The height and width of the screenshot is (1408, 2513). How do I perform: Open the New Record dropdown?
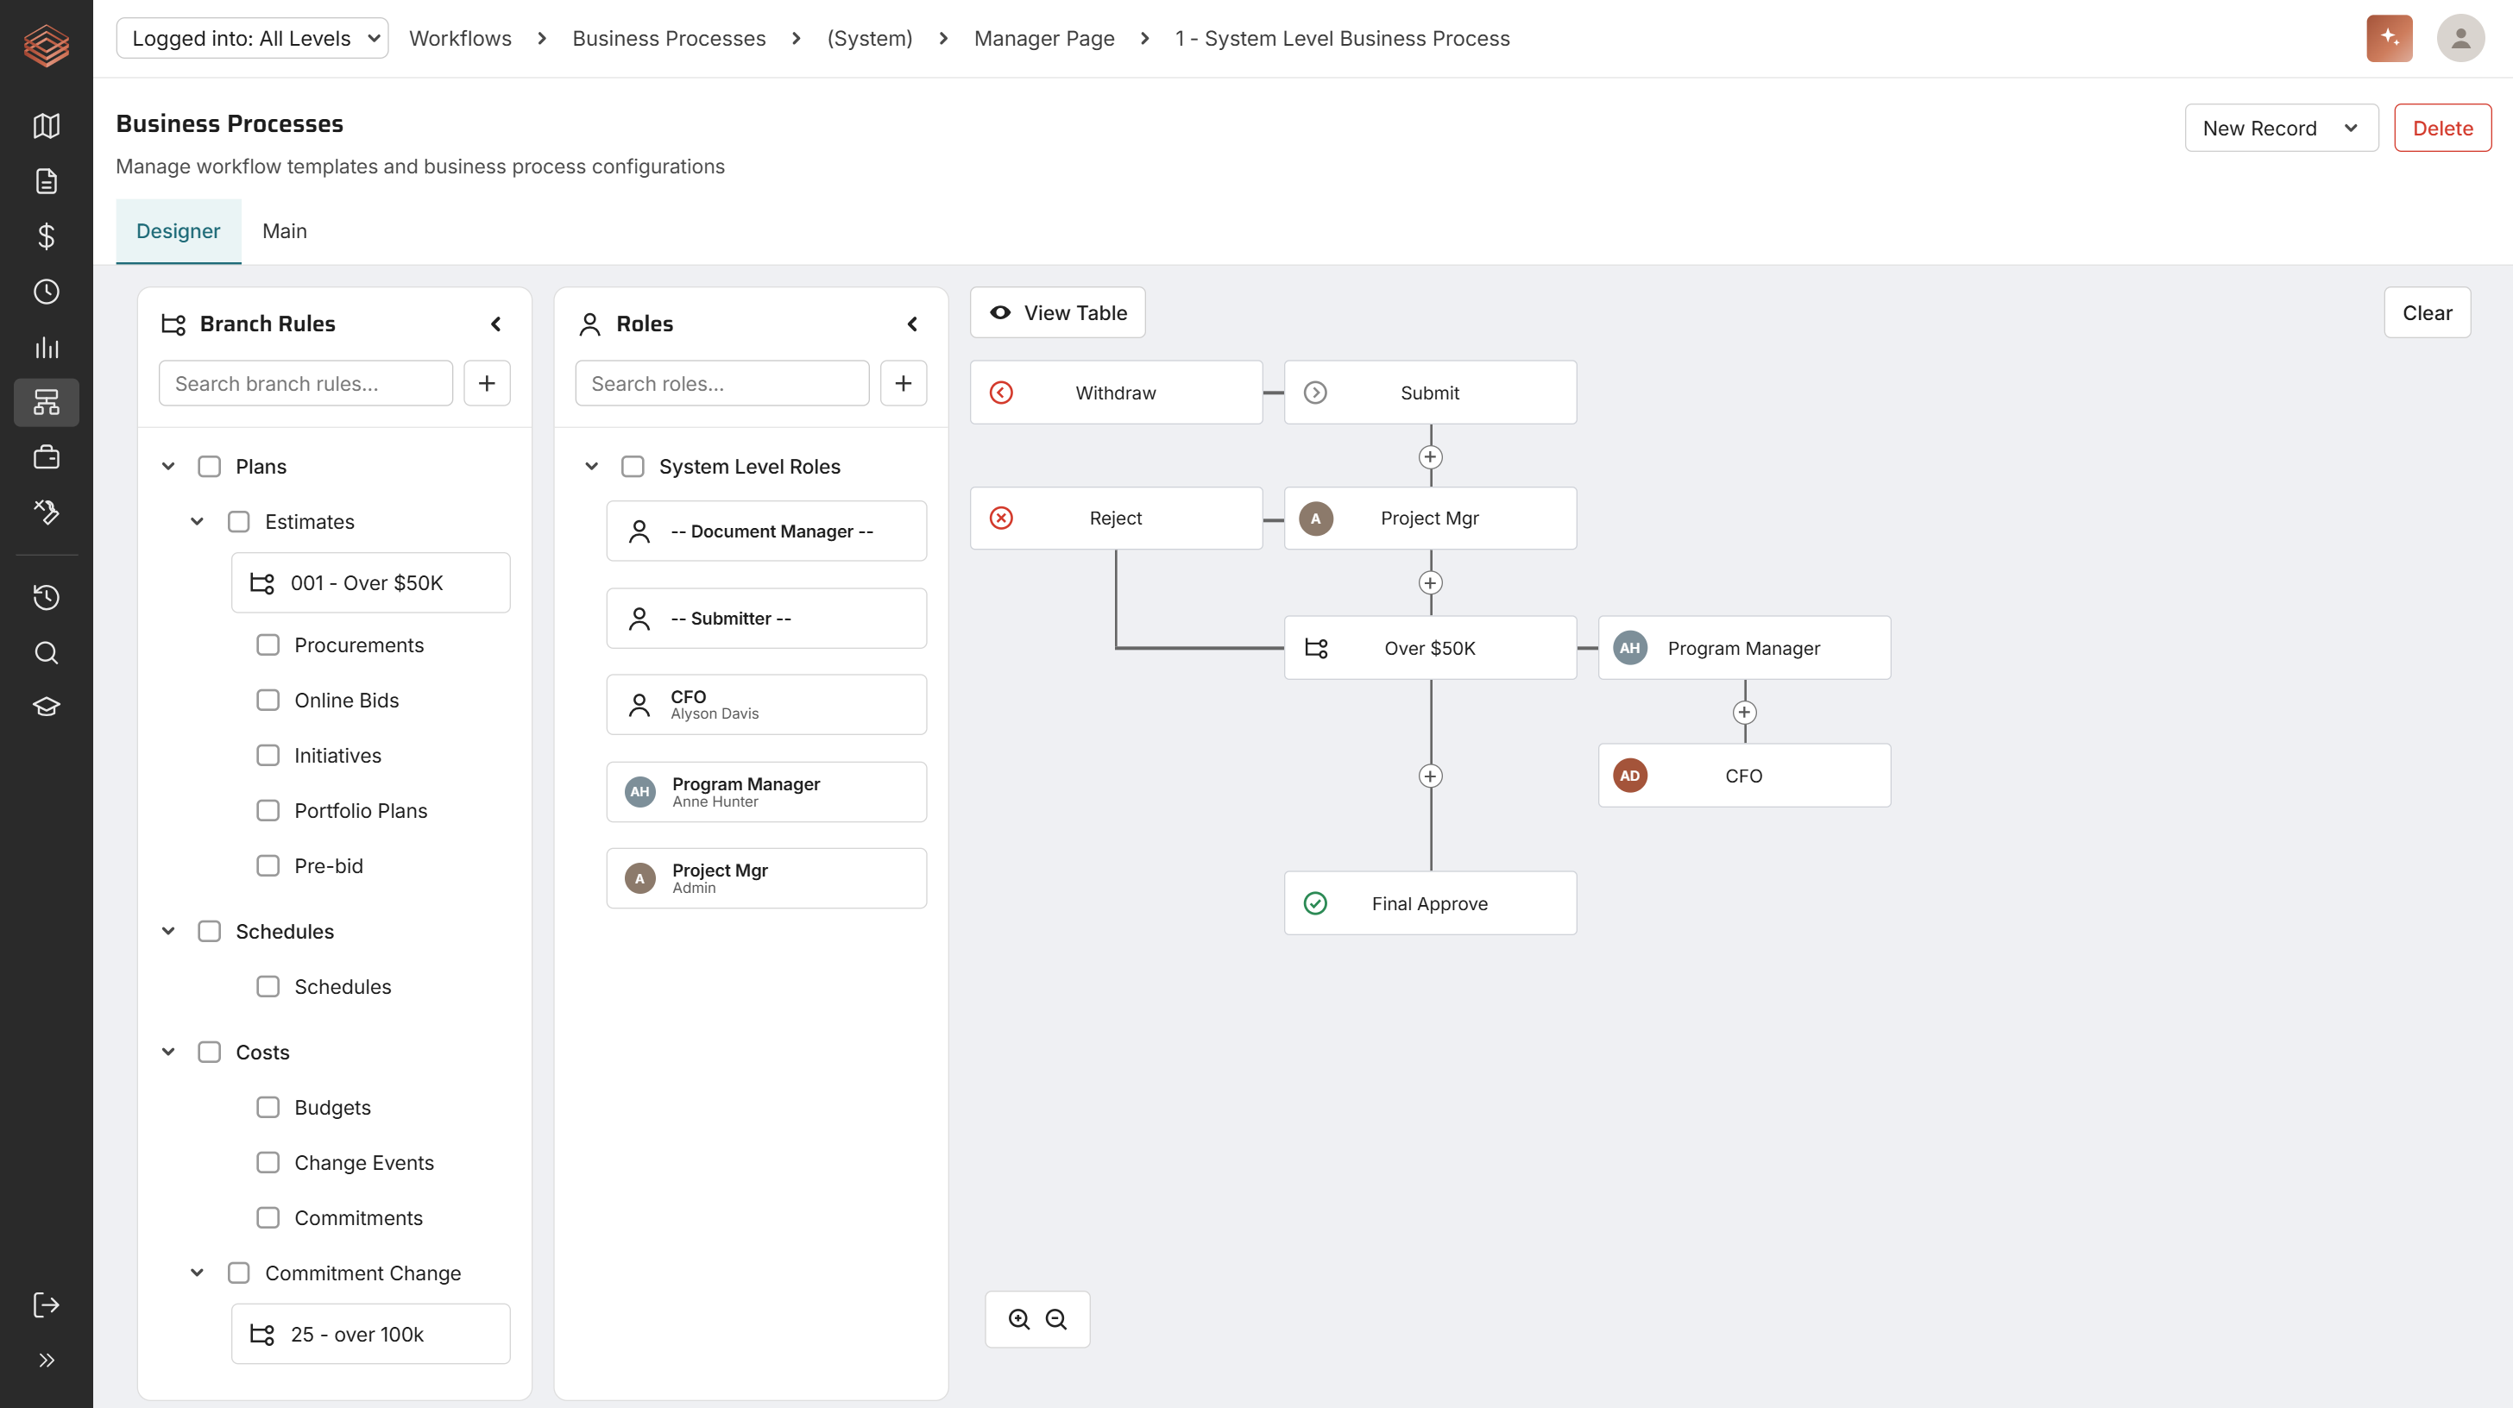point(2281,128)
